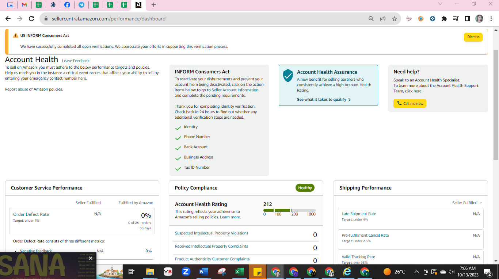
Task: Open the Seller Account Information link
Action: (235, 90)
